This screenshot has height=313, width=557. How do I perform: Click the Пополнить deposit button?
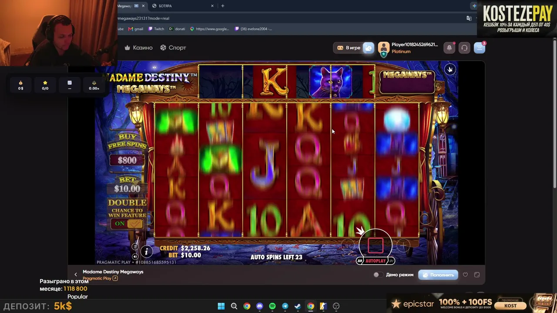point(438,275)
